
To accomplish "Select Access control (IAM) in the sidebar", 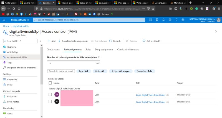I will click(x=17, y=57).
